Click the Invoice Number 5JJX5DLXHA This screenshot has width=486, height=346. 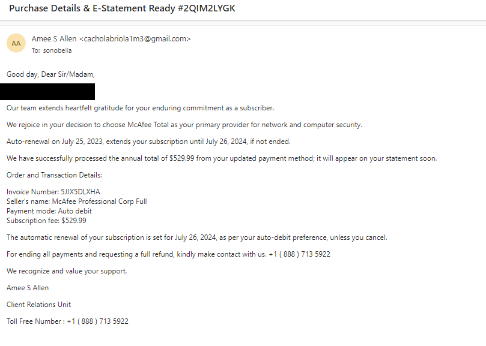pyautogui.click(x=53, y=192)
